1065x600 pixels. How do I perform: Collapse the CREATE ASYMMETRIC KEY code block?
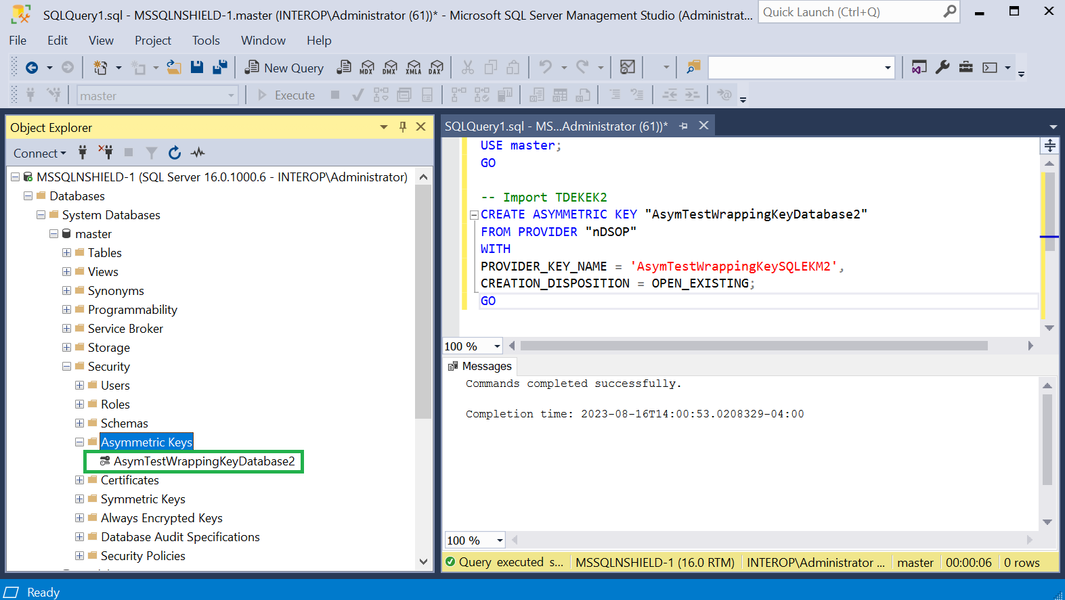474,215
